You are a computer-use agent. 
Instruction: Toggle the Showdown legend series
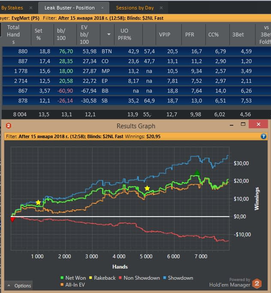pos(178,278)
